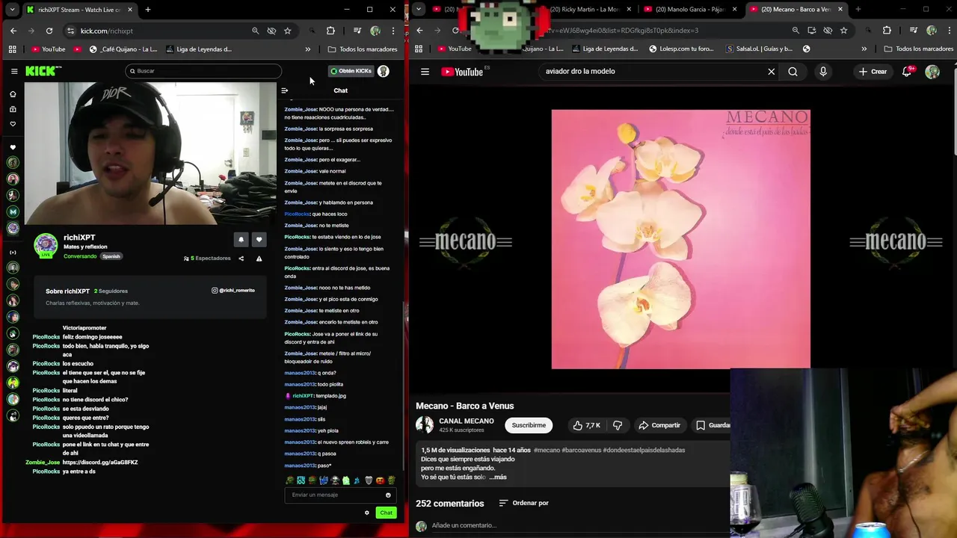Open Café Quijano bookmark in Kick window
The image size is (957, 538).
[x=123, y=49]
